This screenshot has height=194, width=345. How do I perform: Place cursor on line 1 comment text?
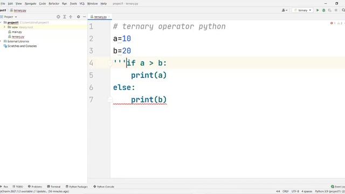169,26
